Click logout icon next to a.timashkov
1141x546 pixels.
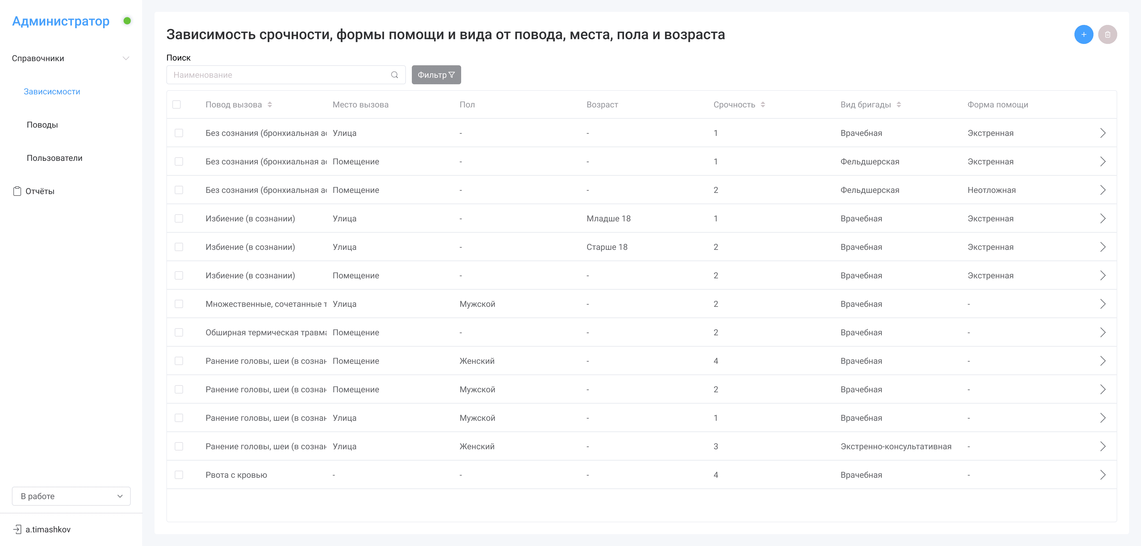click(x=17, y=529)
